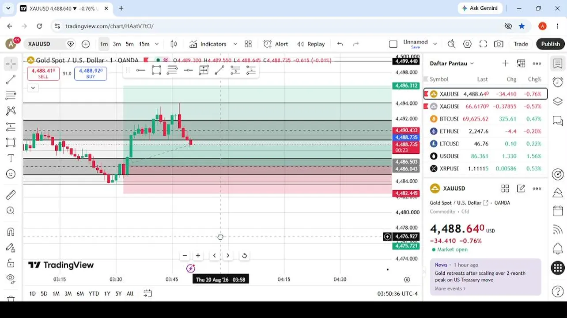Click the BUY price button
Viewport: 567px width, 318px height.
[91, 73]
